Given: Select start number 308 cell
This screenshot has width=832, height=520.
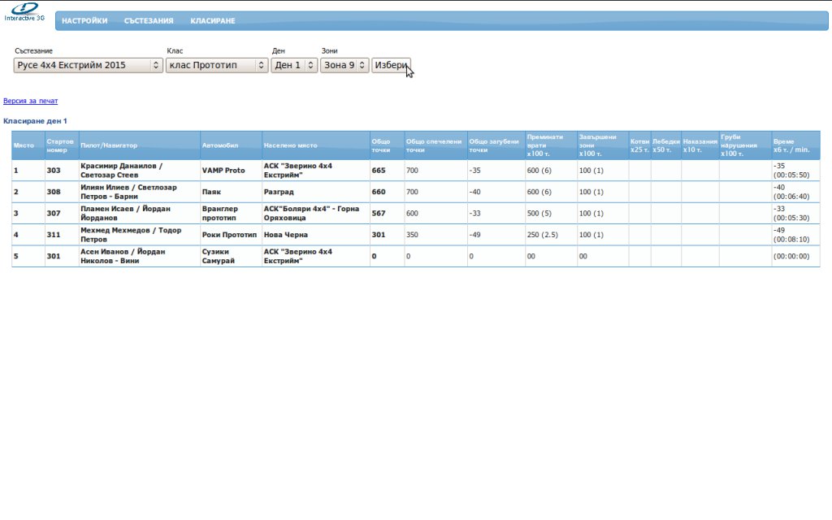Looking at the screenshot, I should 62,192.
